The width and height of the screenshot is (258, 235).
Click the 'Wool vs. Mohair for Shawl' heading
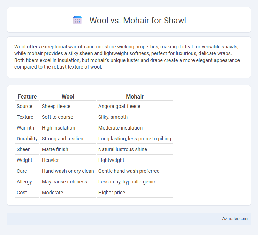138,21
